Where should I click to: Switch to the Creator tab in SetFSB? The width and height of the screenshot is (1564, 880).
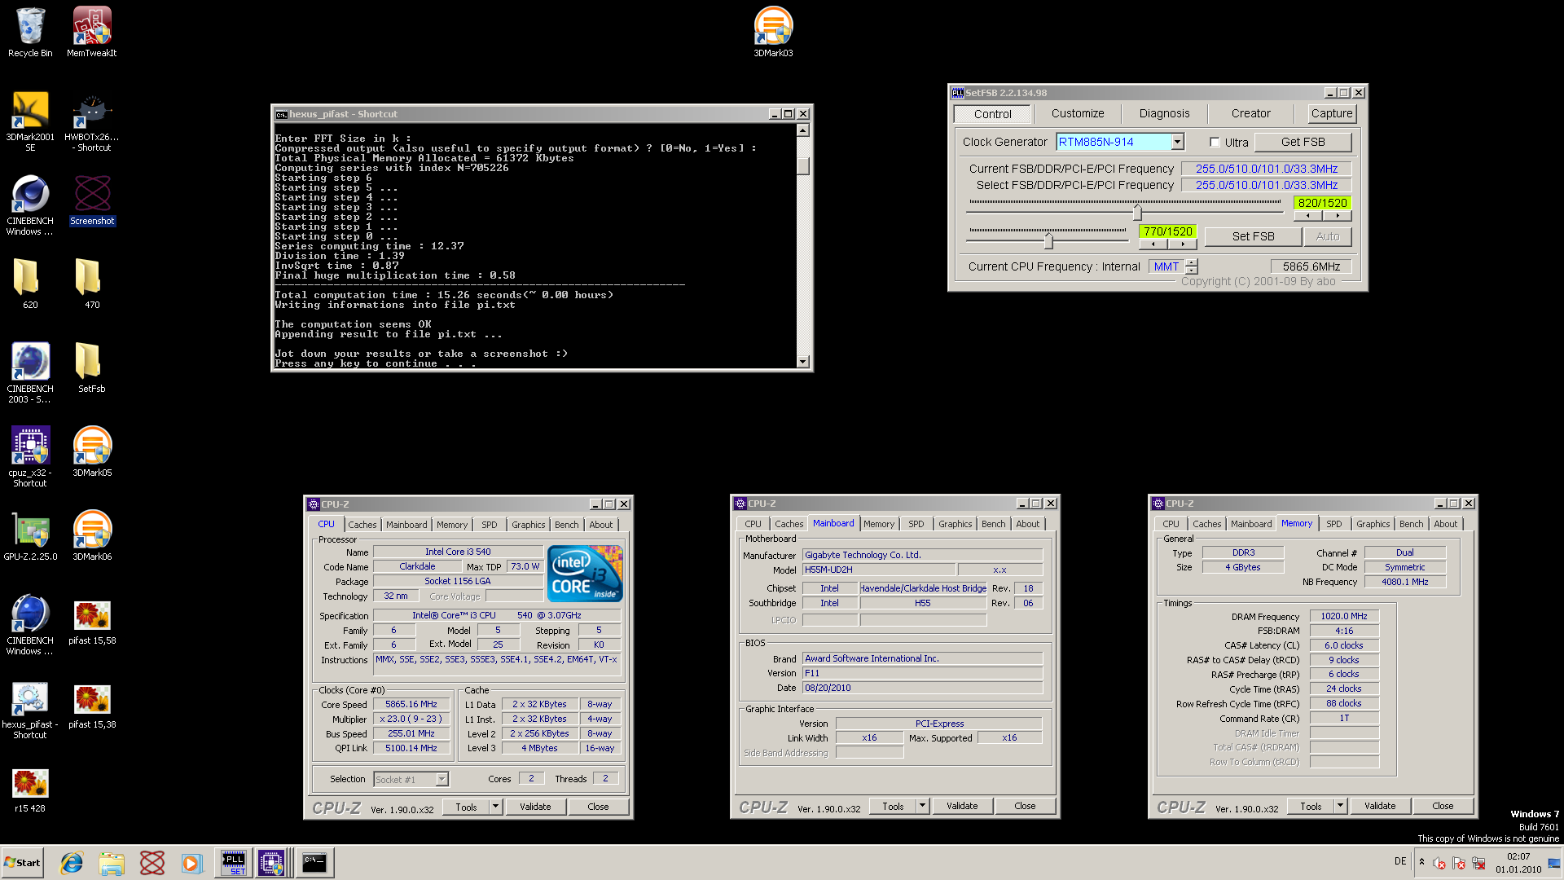[1250, 114]
